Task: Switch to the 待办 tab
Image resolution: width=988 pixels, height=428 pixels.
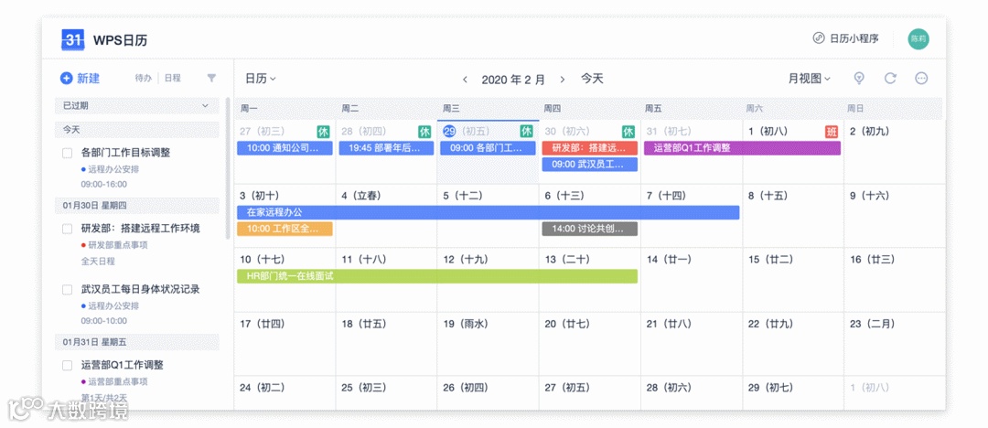Action: [143, 79]
